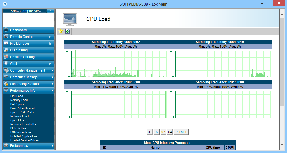Image resolution: width=287 pixels, height=153 pixels.
Task: Sort processes by CPU time column
Action: click(x=213, y=148)
